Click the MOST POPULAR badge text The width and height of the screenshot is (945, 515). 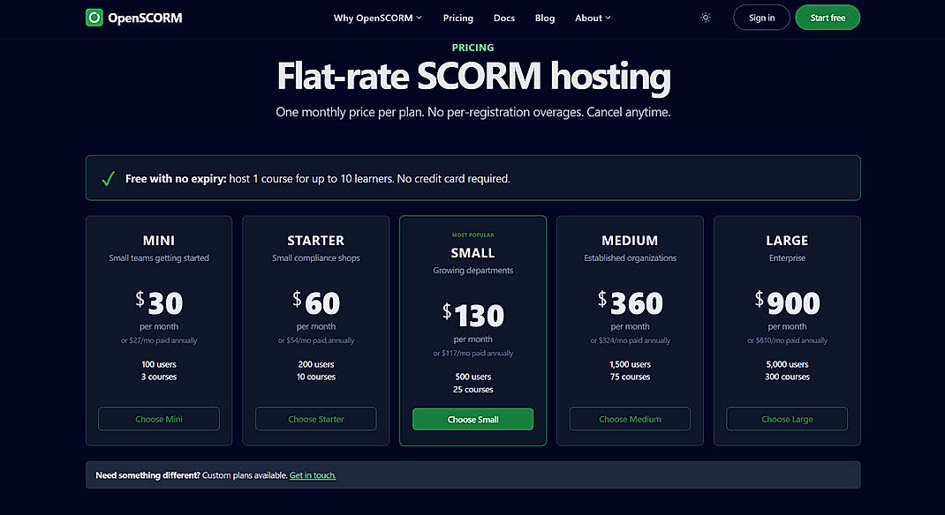tap(473, 235)
